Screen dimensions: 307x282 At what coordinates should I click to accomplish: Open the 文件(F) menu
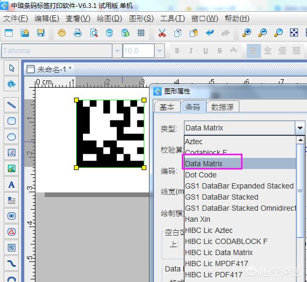[16, 18]
